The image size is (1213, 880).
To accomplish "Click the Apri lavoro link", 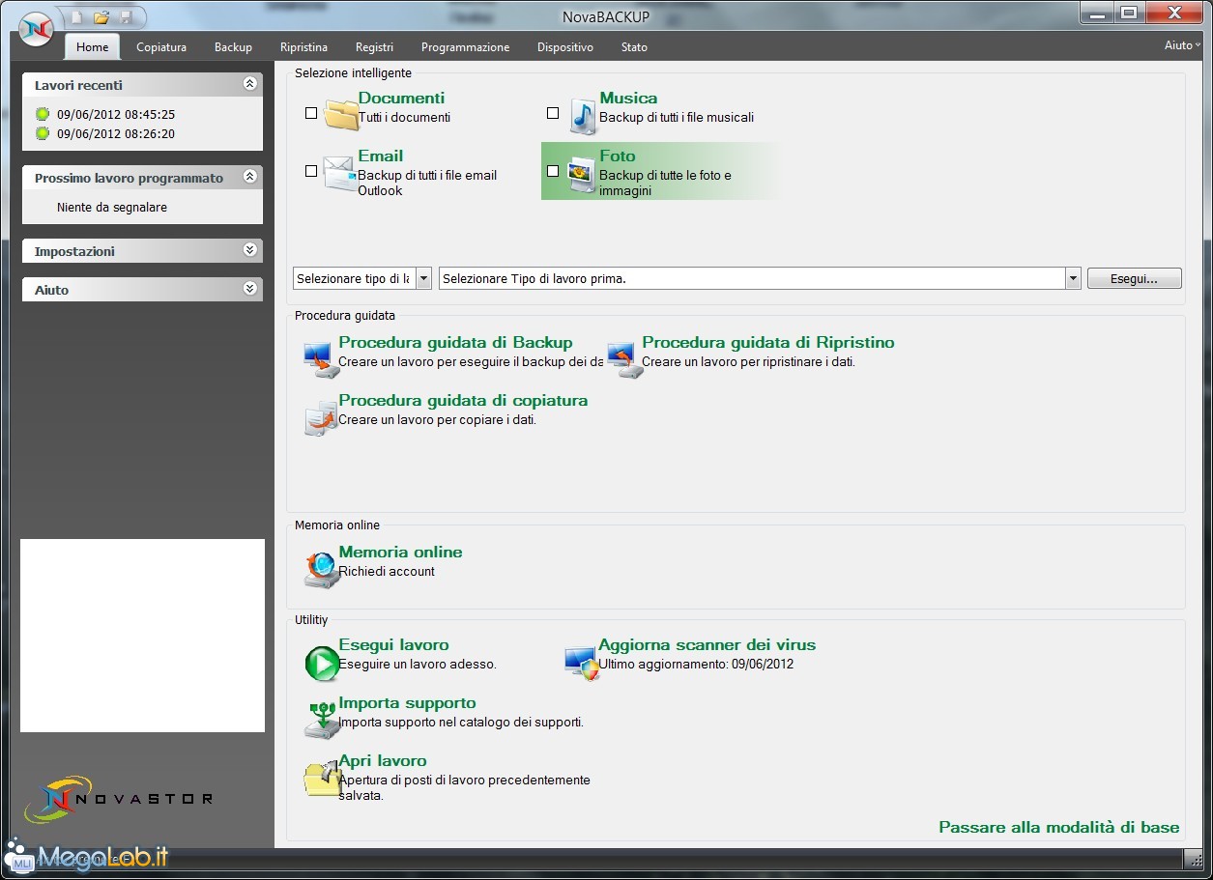I will (x=383, y=760).
